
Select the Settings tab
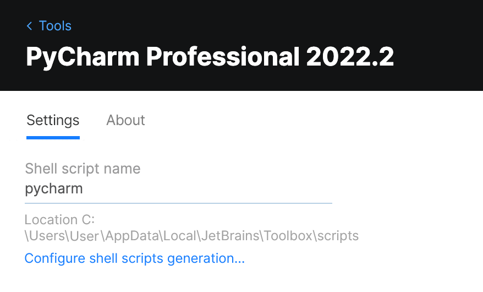pos(53,120)
